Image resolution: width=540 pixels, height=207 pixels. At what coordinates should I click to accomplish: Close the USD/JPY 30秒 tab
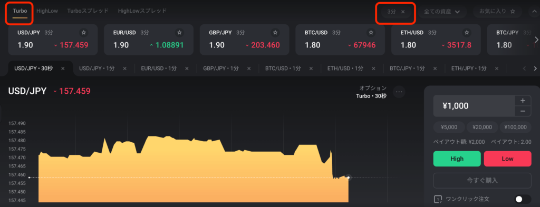63,68
